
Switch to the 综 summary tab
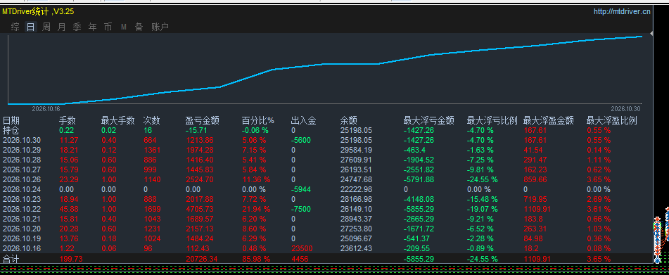pos(15,27)
